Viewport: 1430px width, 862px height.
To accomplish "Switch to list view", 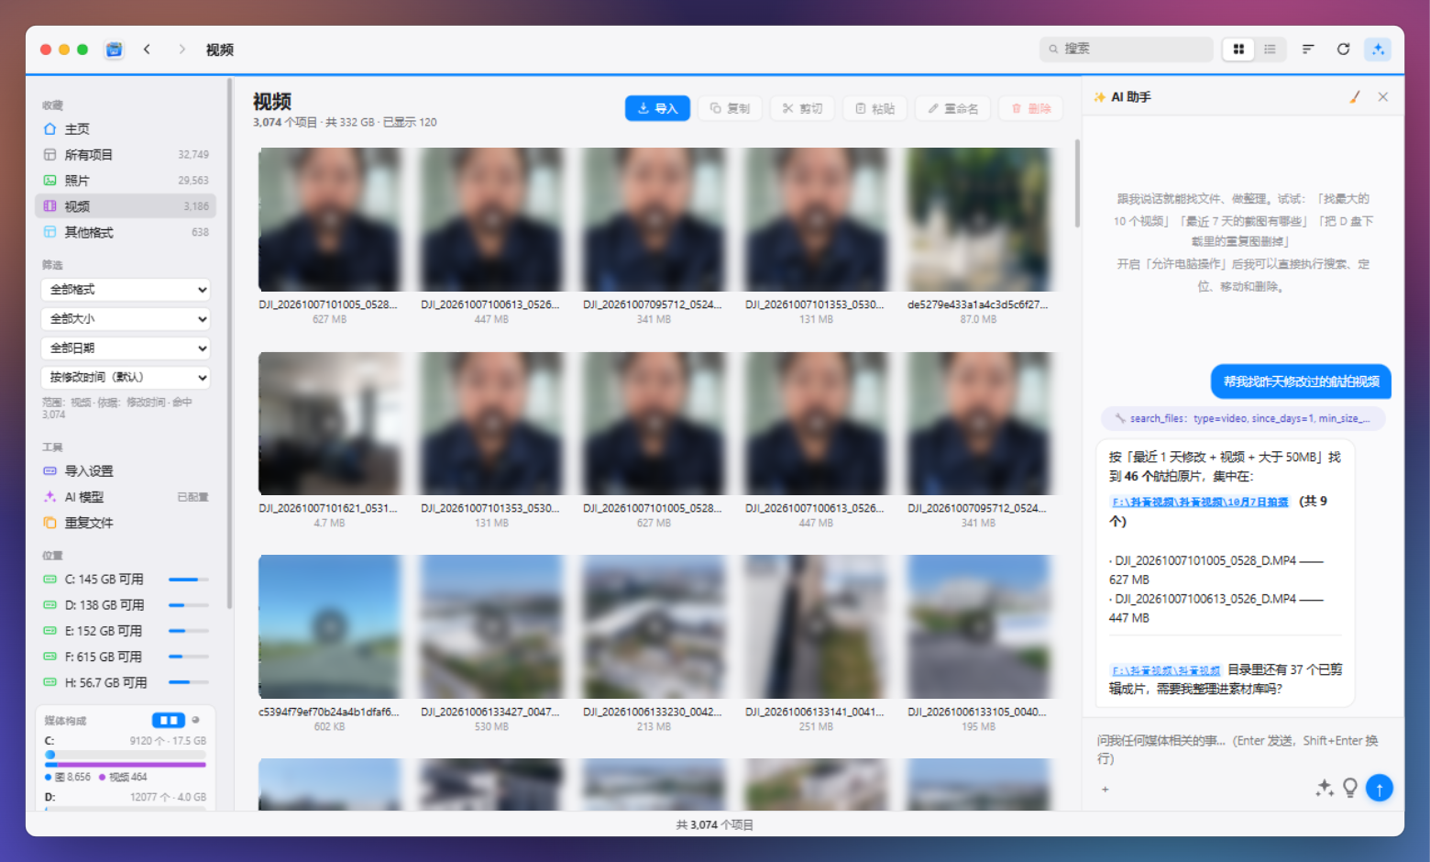I will (1270, 50).
